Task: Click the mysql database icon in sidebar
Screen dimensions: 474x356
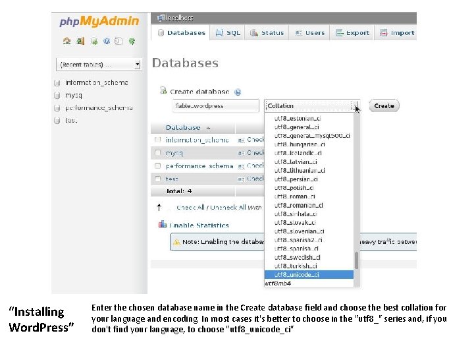Action: (x=57, y=96)
